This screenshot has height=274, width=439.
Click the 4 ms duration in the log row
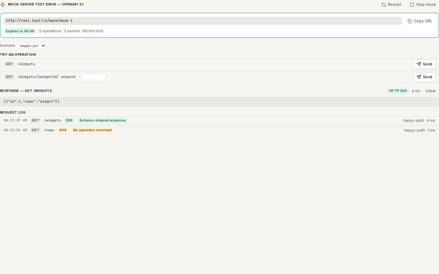pyautogui.click(x=431, y=121)
